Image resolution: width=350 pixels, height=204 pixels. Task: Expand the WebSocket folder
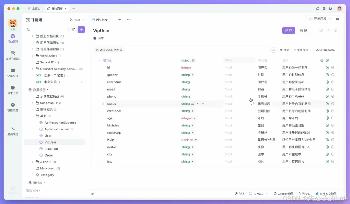pos(33,56)
